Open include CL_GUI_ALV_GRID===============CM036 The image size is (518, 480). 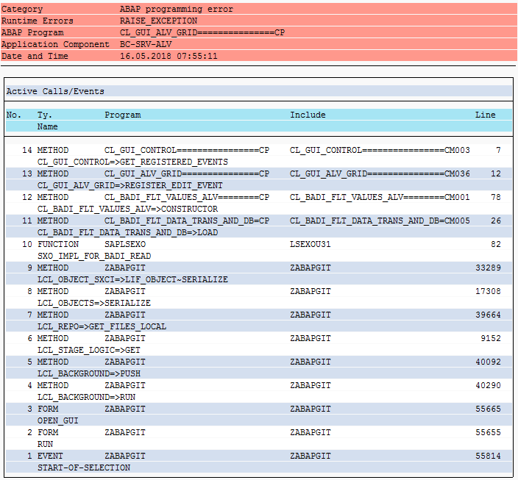point(380,173)
